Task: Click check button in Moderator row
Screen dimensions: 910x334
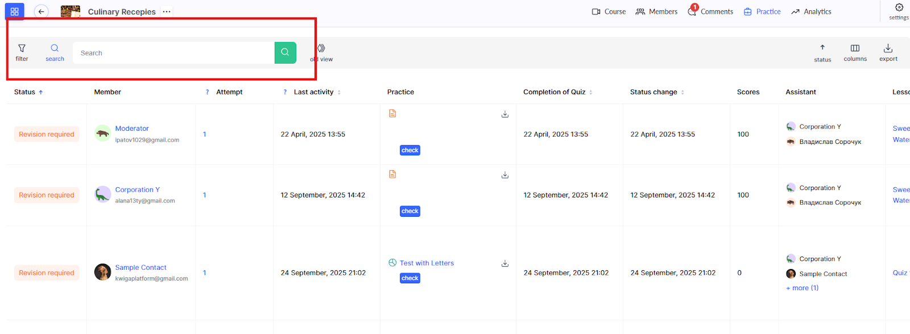Action: click(x=410, y=150)
